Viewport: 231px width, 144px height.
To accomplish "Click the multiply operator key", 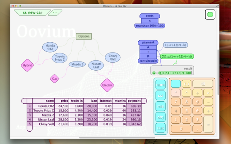I will point(208,93).
